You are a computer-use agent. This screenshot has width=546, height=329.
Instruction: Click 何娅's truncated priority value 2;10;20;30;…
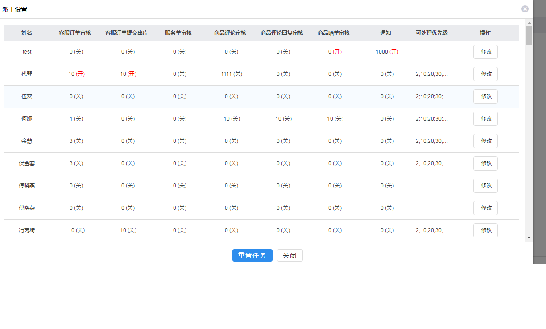[431, 119]
